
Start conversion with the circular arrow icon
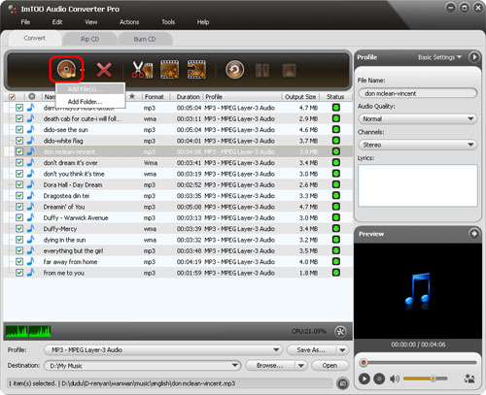point(234,70)
